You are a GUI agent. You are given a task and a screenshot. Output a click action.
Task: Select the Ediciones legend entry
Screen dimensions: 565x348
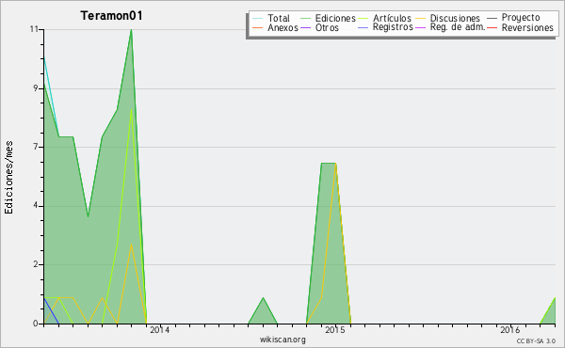click(328, 18)
